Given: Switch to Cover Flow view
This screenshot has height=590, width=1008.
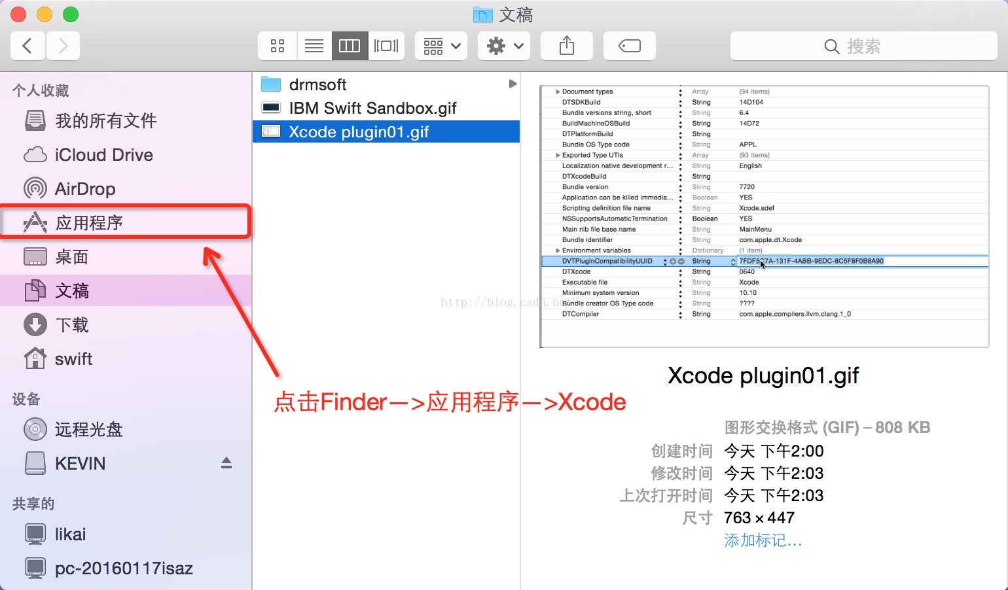Looking at the screenshot, I should (x=386, y=46).
